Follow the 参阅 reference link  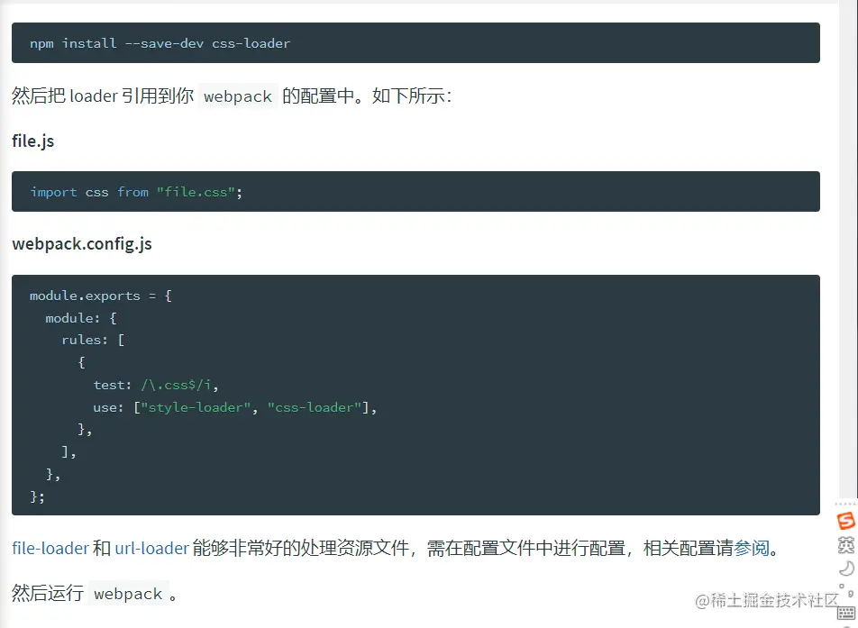coord(752,548)
